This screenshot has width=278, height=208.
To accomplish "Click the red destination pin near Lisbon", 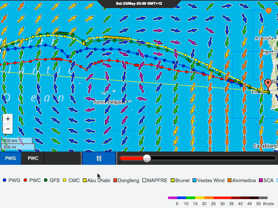I will coord(269,84).
